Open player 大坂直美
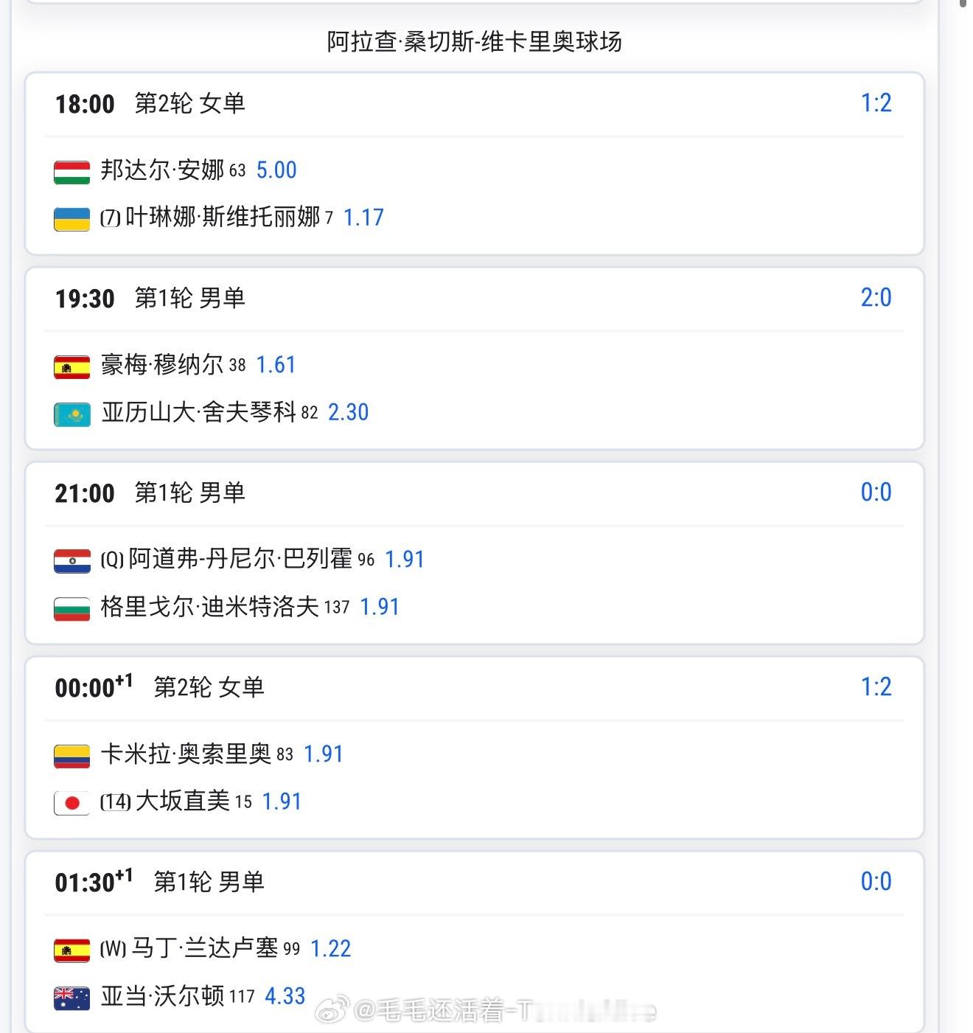The image size is (973, 1033). [x=183, y=801]
